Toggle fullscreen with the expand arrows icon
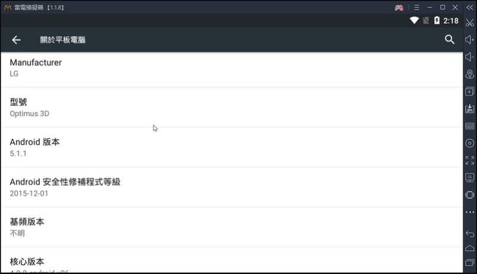The image size is (477, 274). (x=470, y=160)
